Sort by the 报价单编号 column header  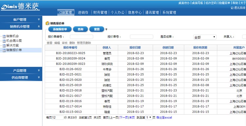click(x=71, y=48)
